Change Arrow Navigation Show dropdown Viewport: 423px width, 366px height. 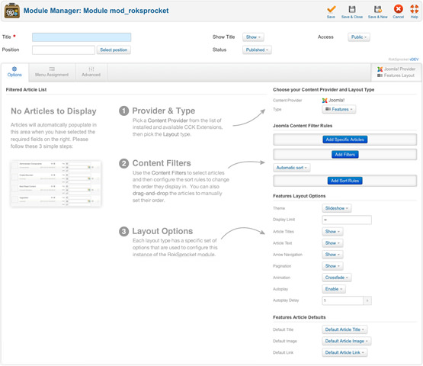[332, 254]
